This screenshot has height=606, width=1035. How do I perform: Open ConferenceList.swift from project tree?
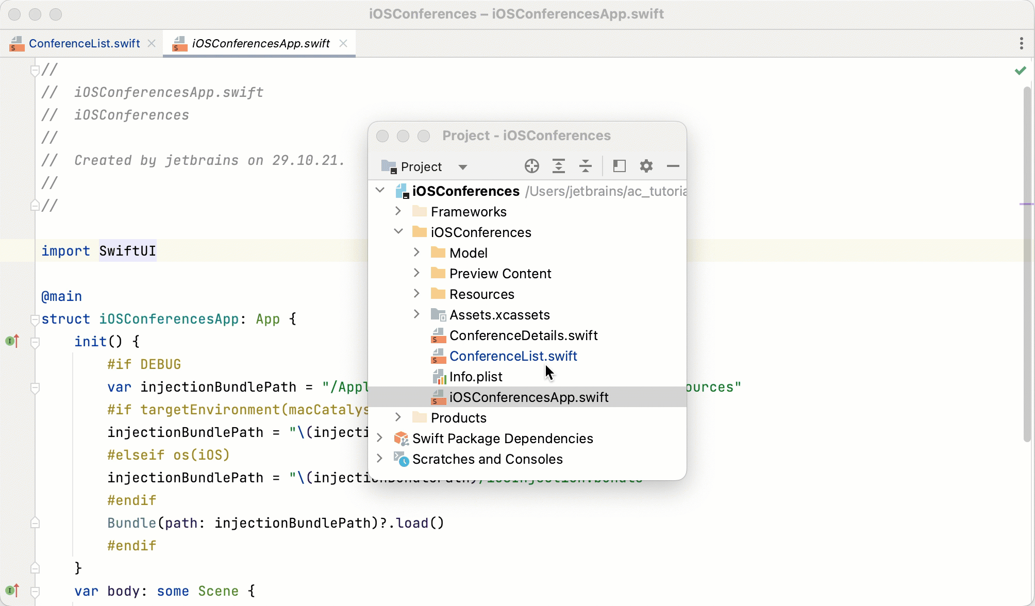[x=513, y=356]
